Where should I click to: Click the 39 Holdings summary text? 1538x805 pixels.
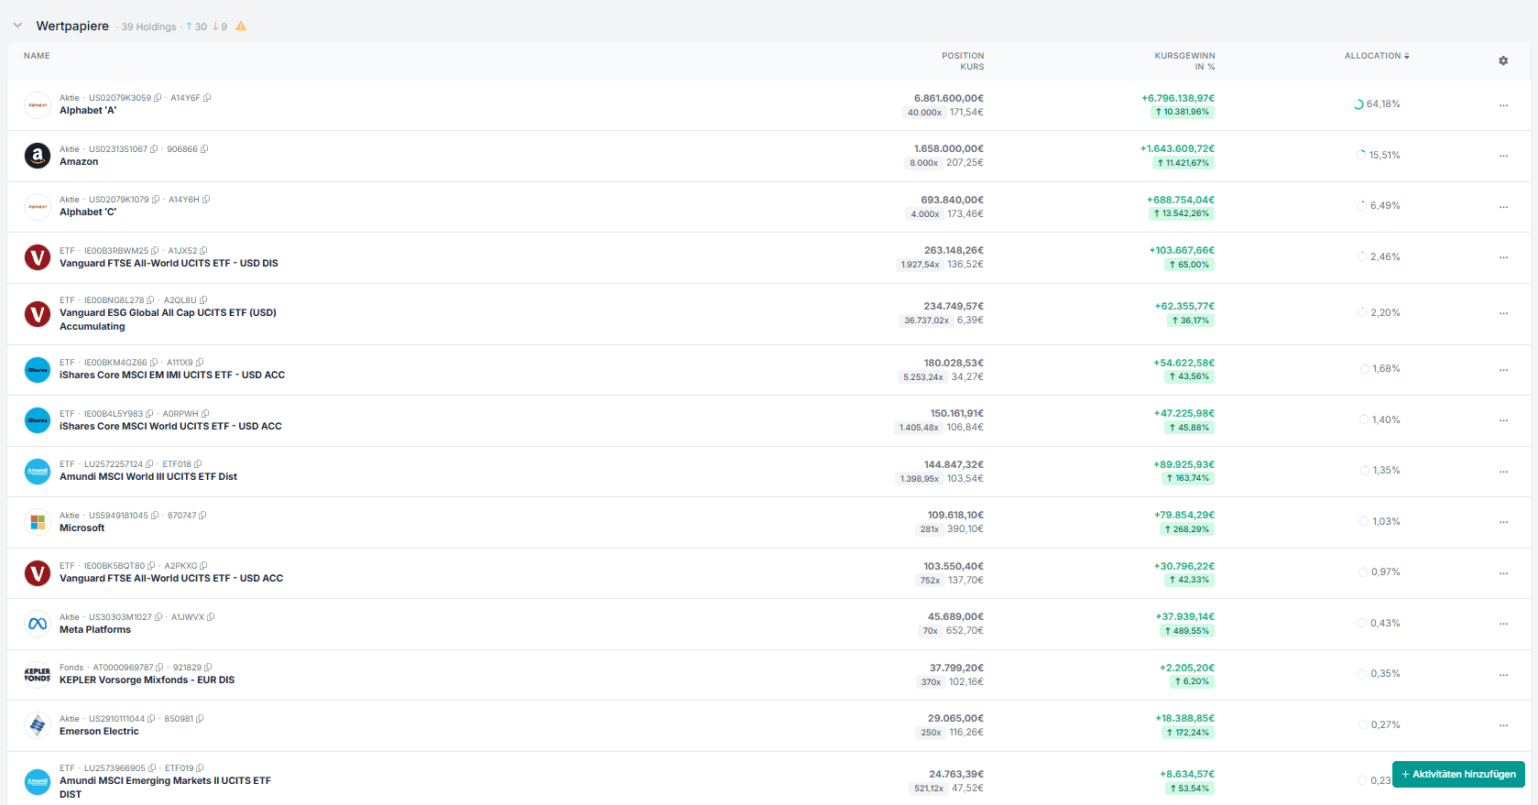[x=148, y=27]
